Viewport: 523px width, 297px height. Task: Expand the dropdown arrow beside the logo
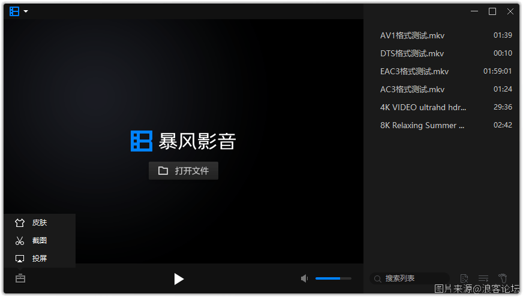(26, 11)
